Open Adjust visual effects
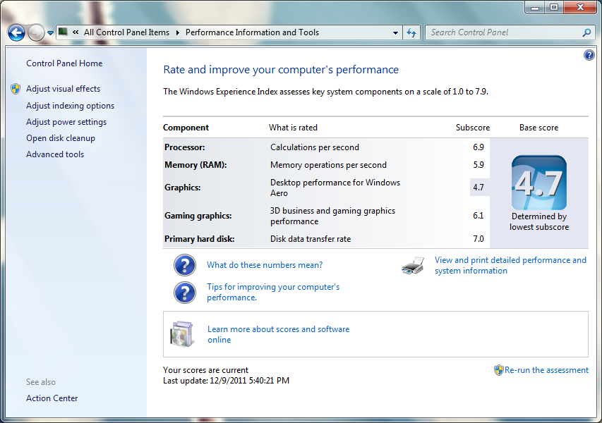 (x=63, y=89)
